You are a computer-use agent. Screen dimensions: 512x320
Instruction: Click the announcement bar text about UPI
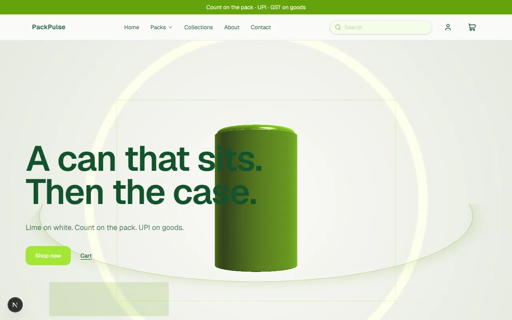[x=256, y=7]
